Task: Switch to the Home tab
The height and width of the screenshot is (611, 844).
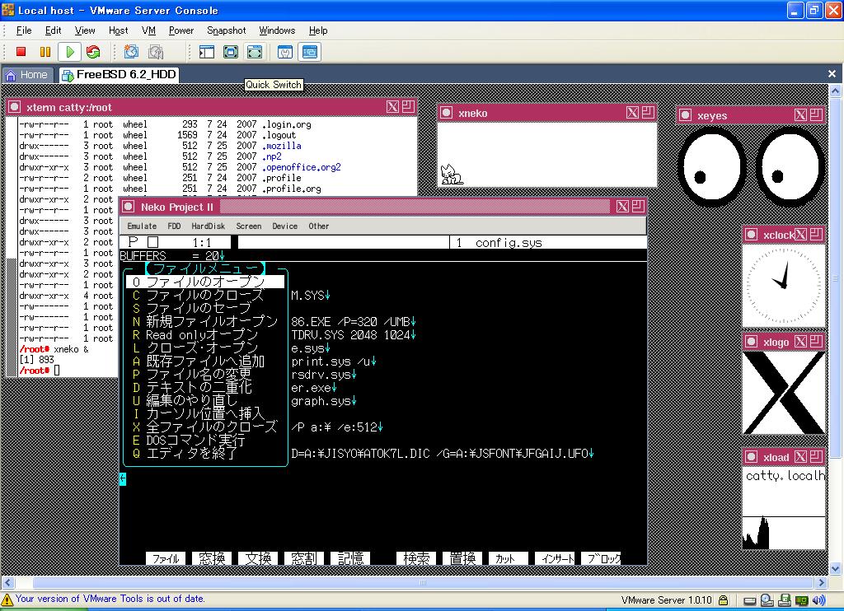Action: (x=27, y=75)
